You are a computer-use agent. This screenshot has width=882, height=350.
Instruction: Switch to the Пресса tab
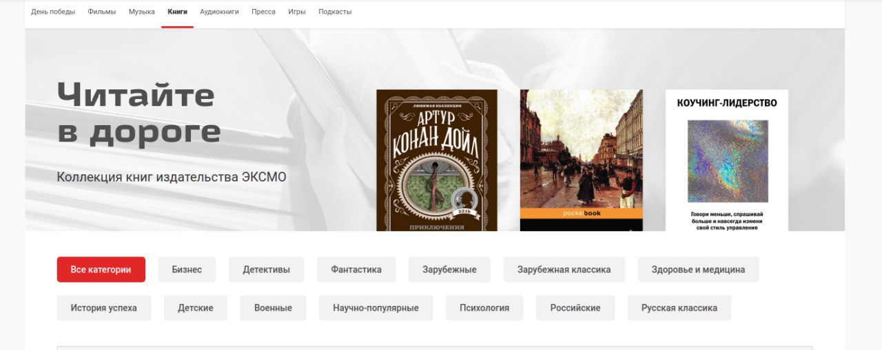pos(263,12)
